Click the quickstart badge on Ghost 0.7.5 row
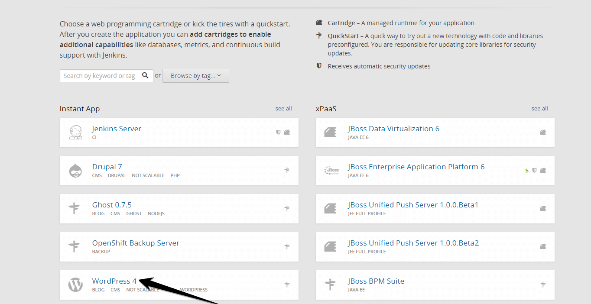The width and height of the screenshot is (591, 304). click(287, 208)
